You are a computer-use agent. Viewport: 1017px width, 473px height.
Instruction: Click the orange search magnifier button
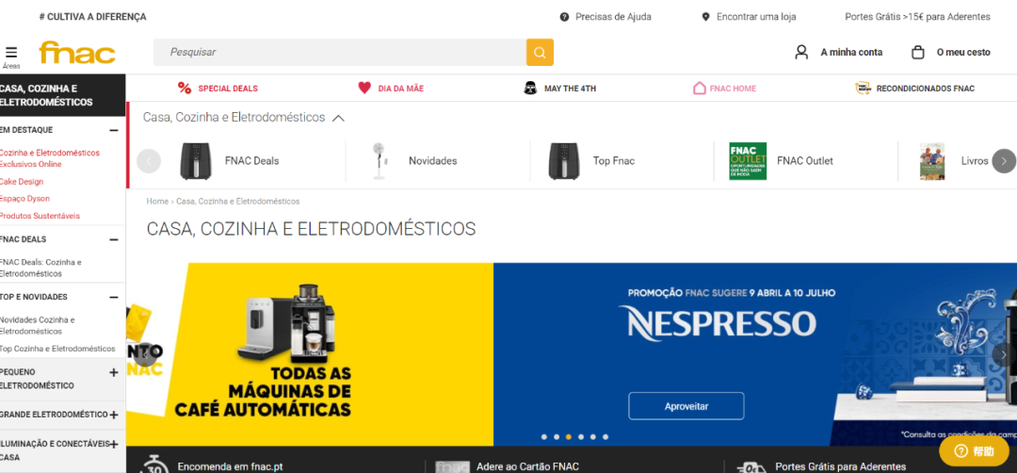(x=540, y=53)
